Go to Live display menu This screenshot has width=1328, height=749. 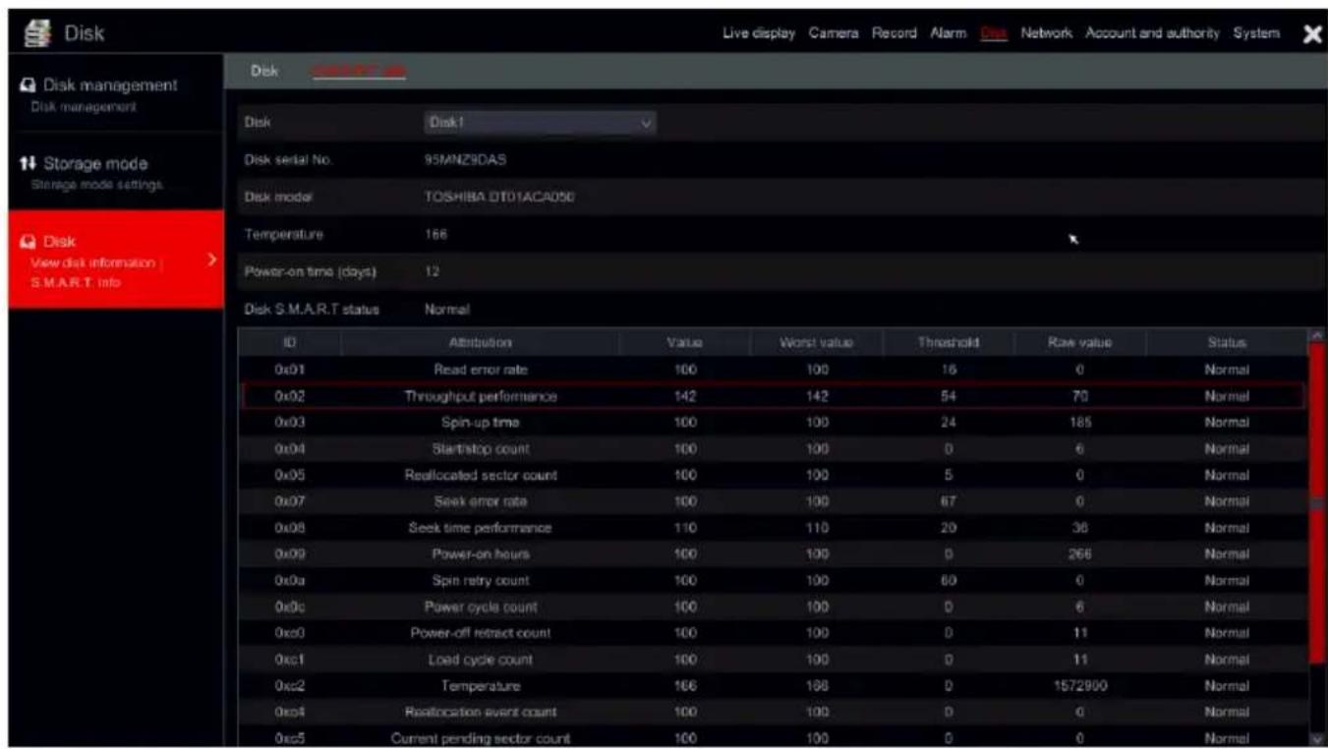[758, 33]
